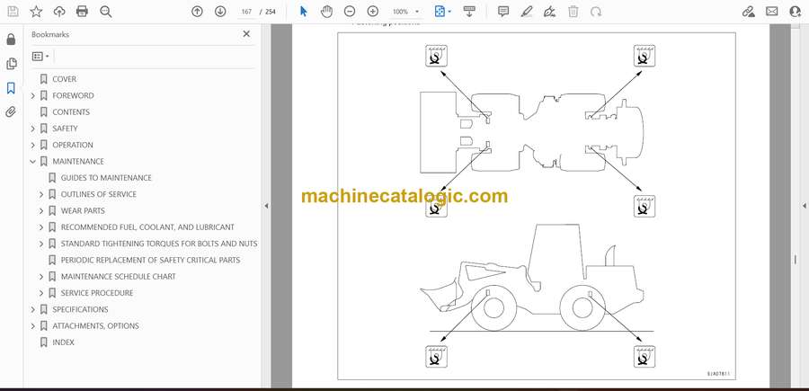Click the scrolling mode keyboard icon
809x391 pixels.
pyautogui.click(x=469, y=12)
